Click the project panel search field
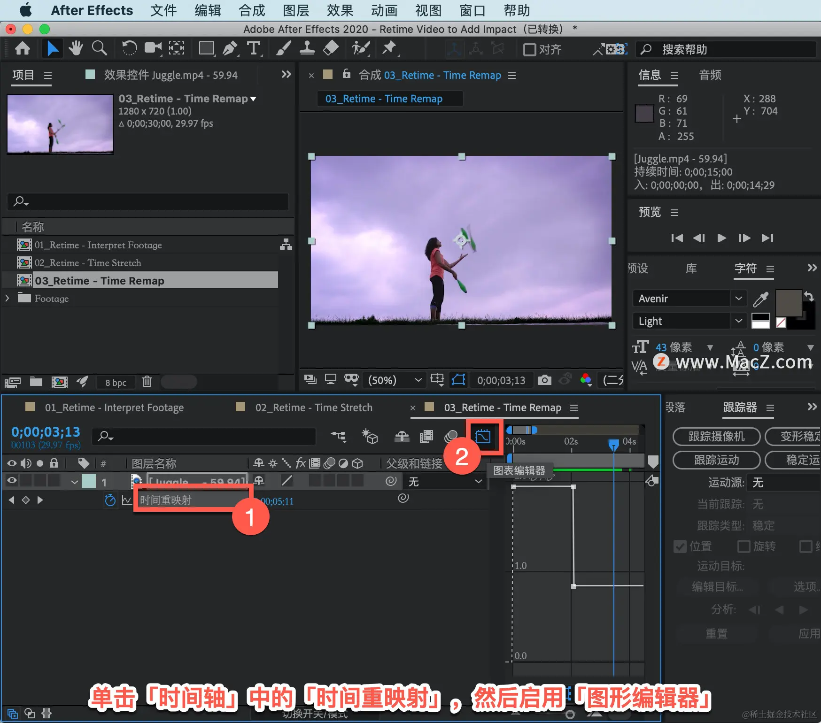The width and height of the screenshot is (821, 723). [148, 201]
